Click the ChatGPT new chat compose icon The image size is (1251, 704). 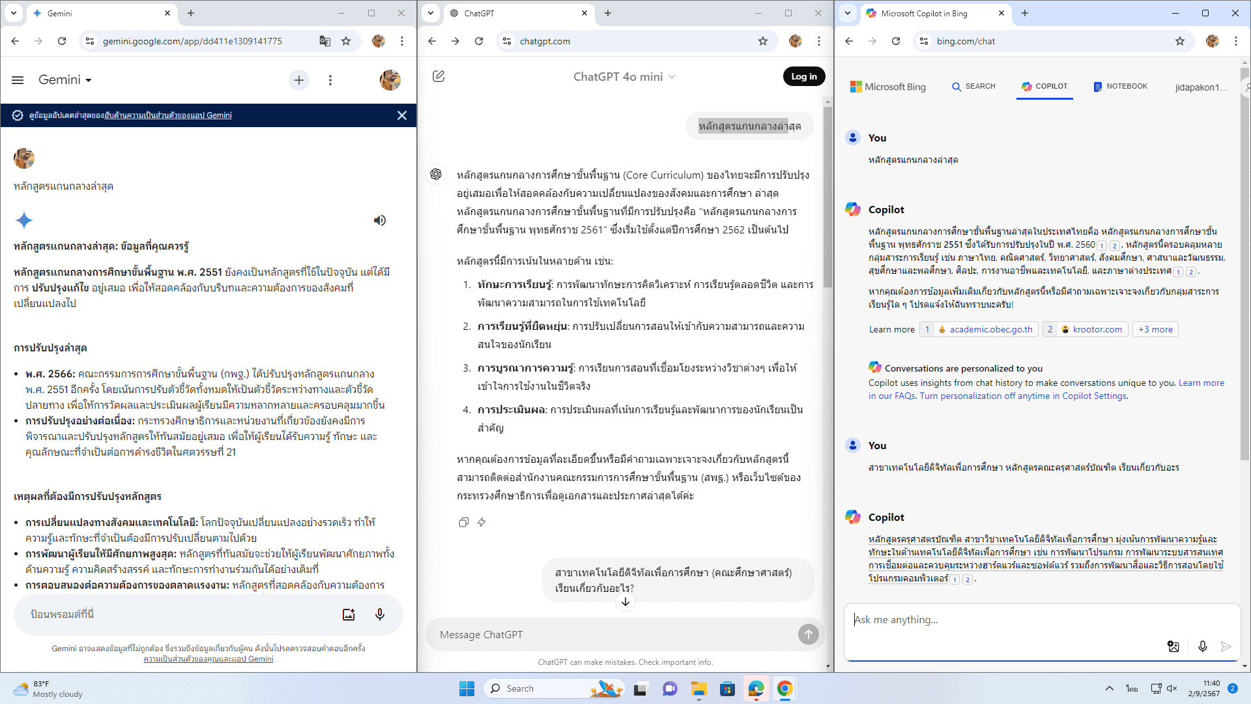439,76
